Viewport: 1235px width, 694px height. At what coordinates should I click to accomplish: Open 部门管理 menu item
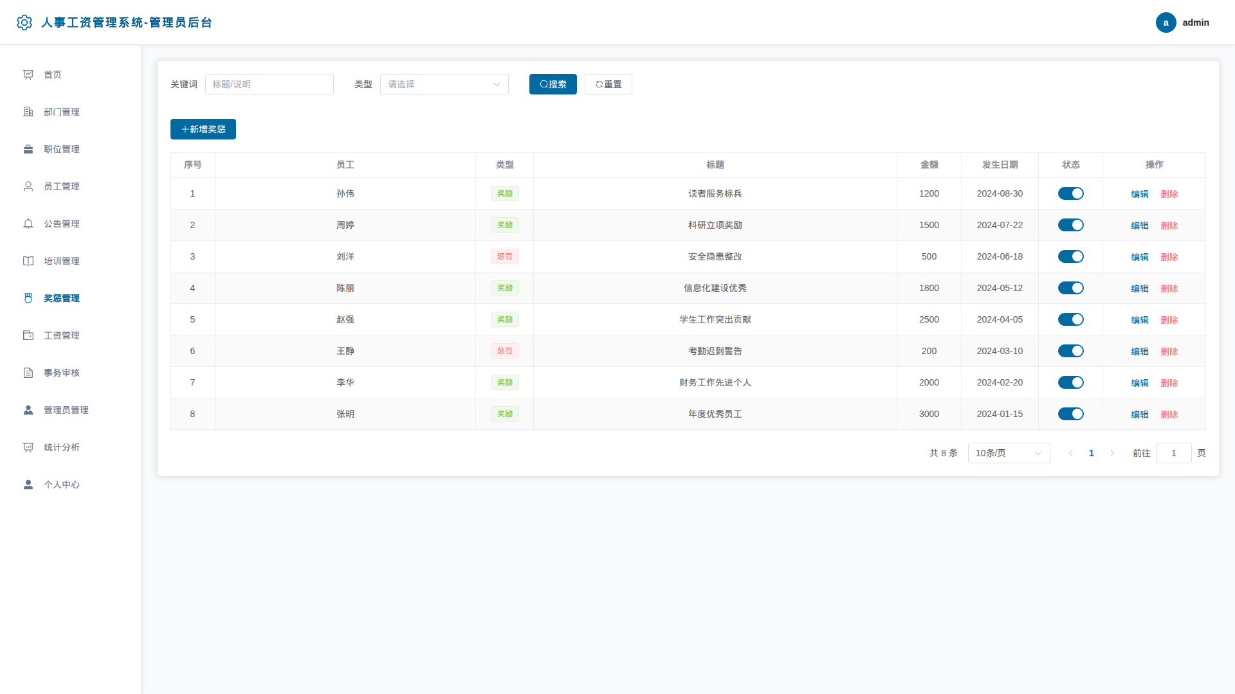click(71, 112)
